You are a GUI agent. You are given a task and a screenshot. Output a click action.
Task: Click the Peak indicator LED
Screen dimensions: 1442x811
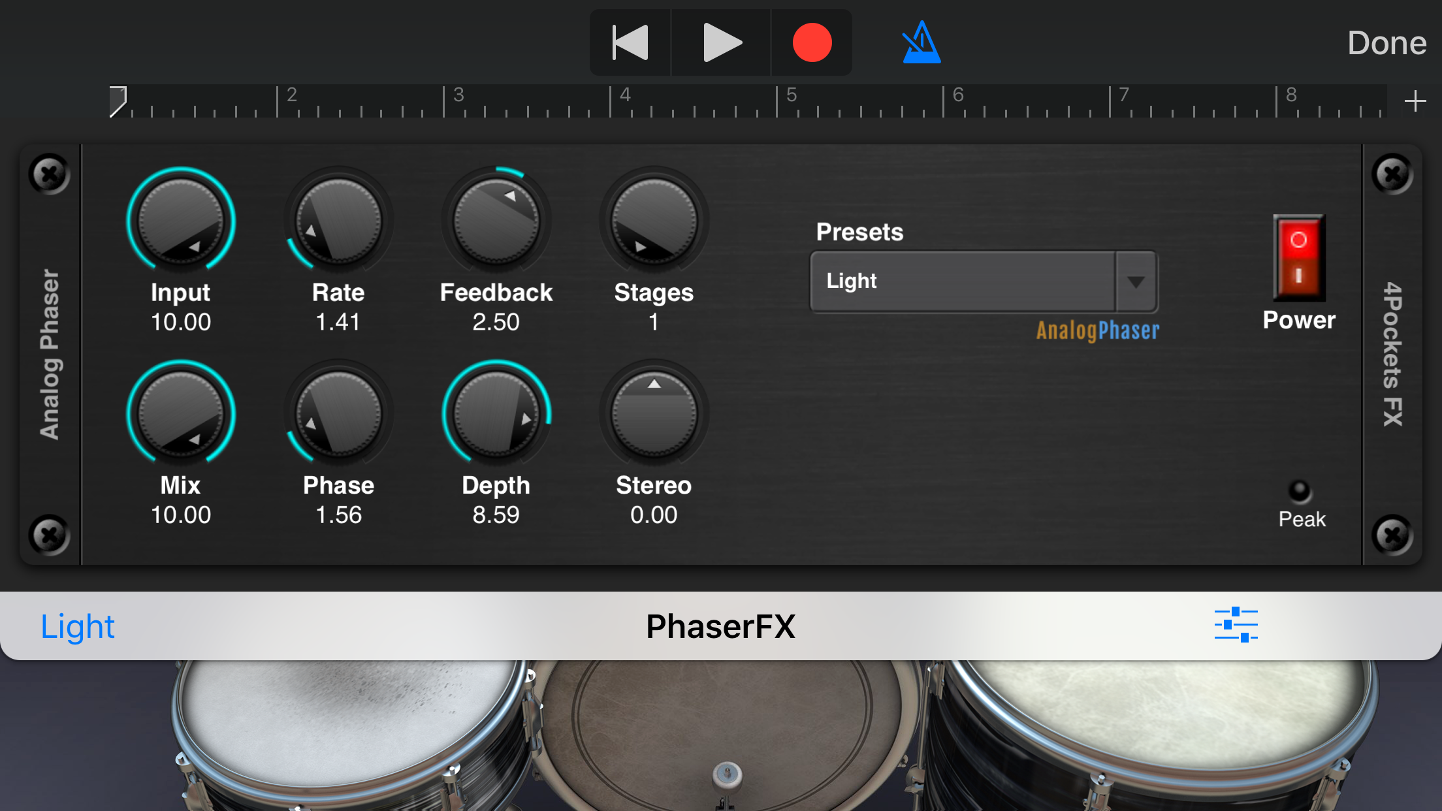(1300, 491)
